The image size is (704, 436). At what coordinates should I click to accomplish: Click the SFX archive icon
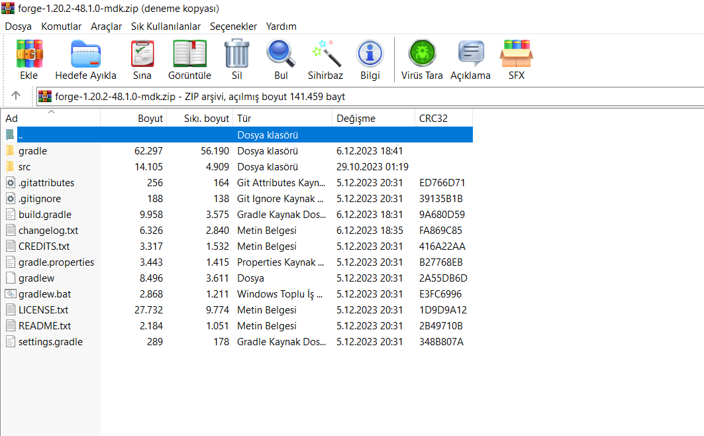[x=517, y=54]
